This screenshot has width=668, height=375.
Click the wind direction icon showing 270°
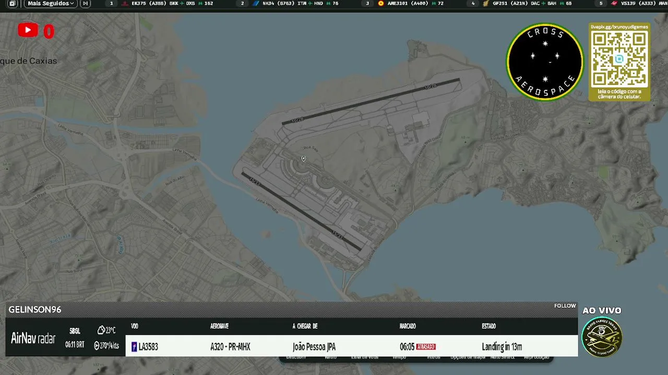tap(97, 345)
